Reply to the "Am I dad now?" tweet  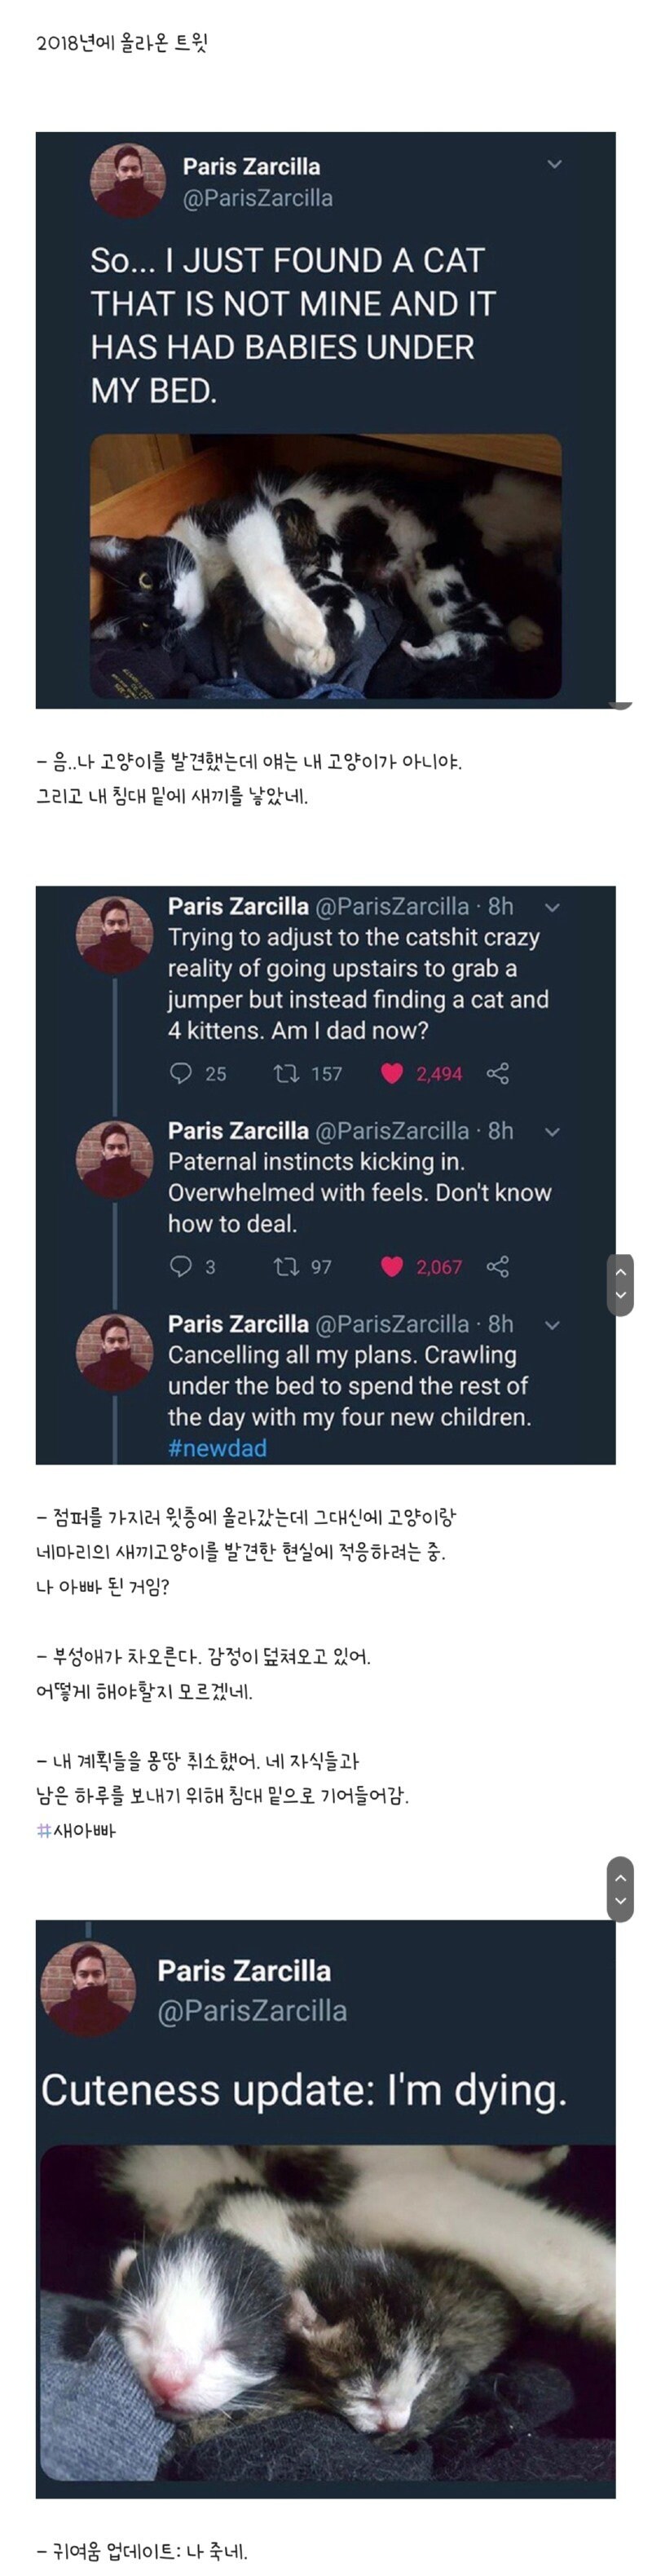(181, 1075)
